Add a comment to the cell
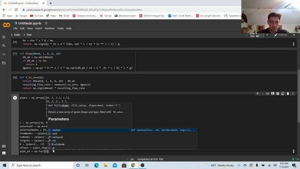300x169 pixels. pos(273,93)
